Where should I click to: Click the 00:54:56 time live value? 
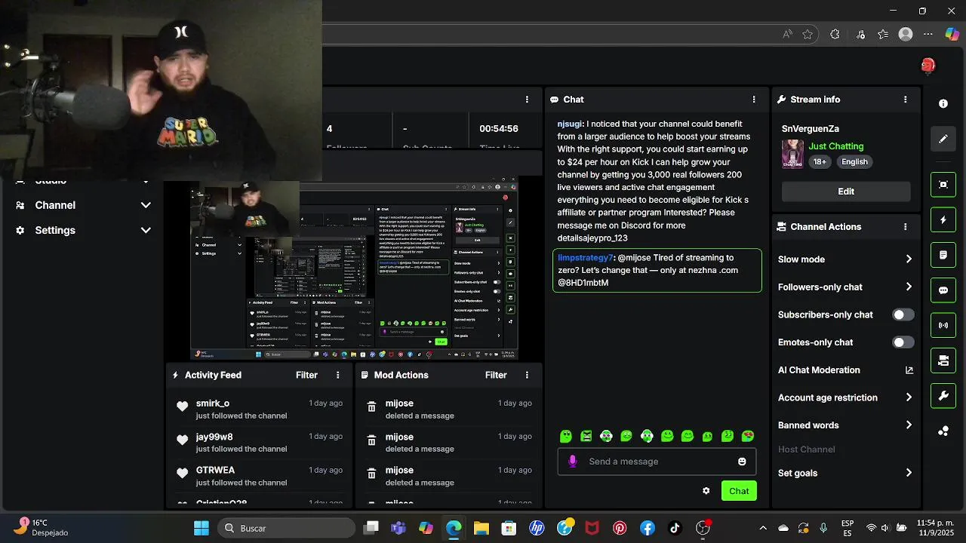[499, 129]
